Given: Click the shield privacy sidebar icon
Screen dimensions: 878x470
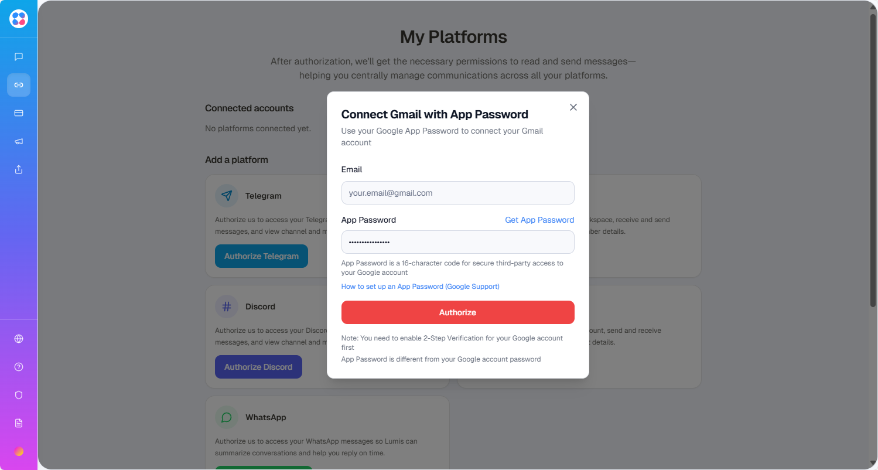Looking at the screenshot, I should click(x=19, y=395).
